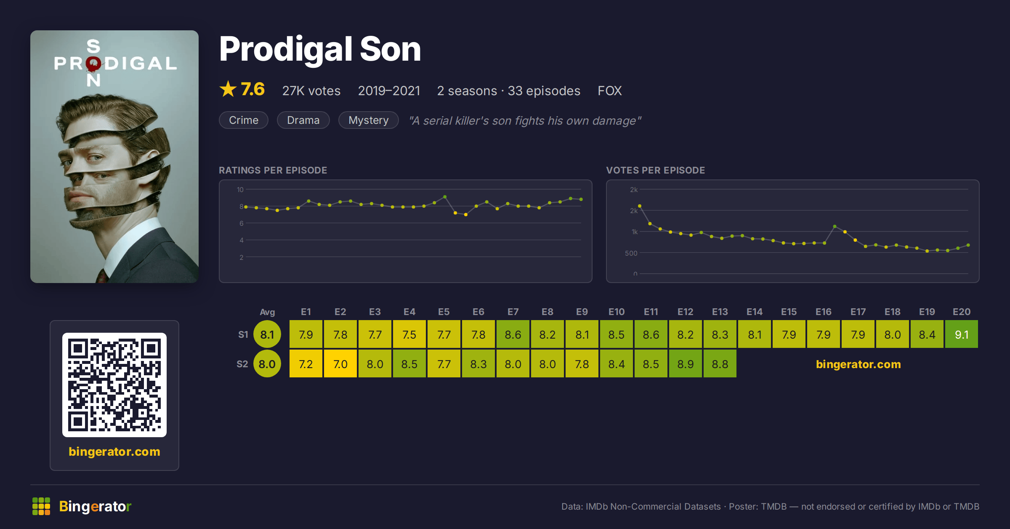The image size is (1010, 529).
Task: Click the Bingerator brand name in footer
Action: pos(95,506)
